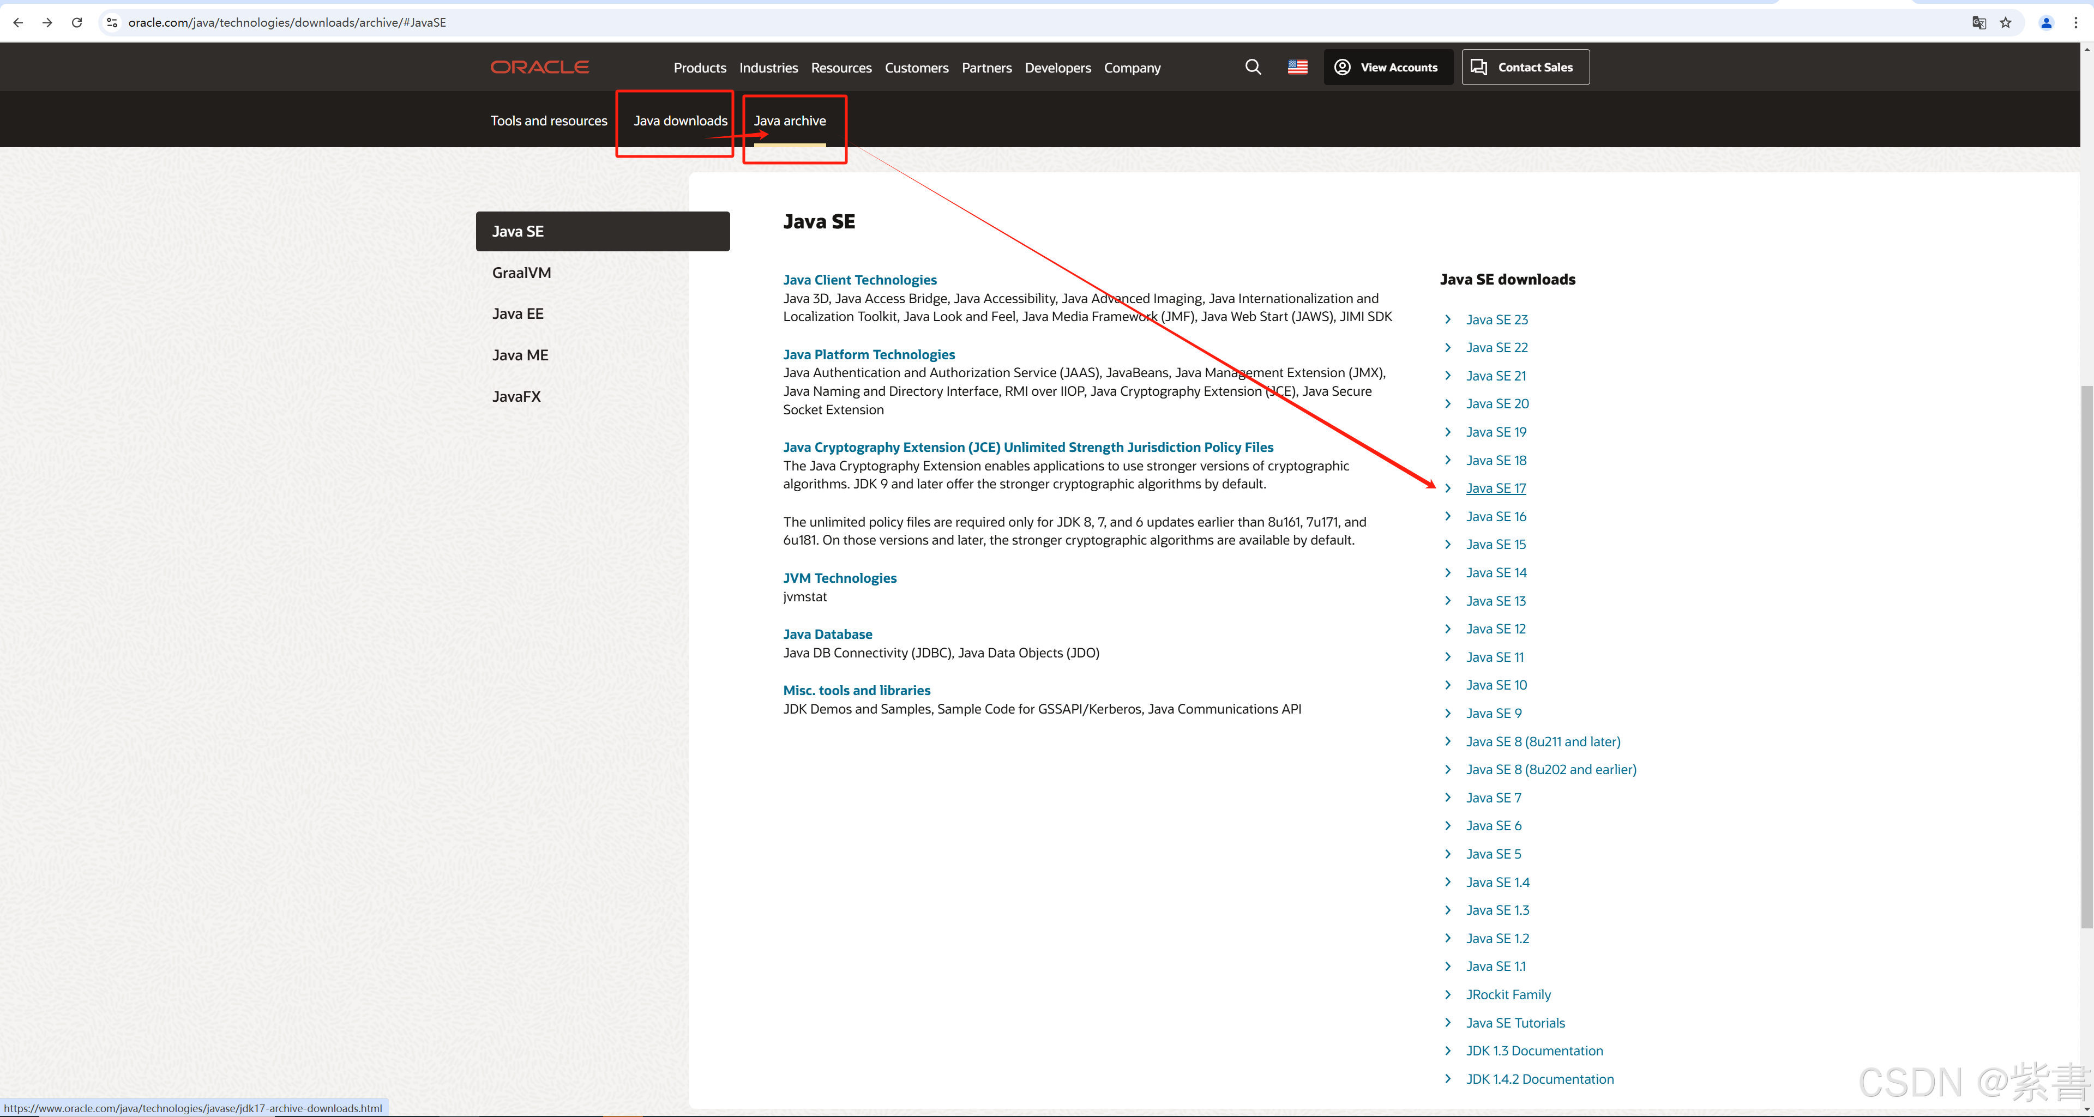
Task: Bookmark page with the star icon
Action: click(2006, 23)
